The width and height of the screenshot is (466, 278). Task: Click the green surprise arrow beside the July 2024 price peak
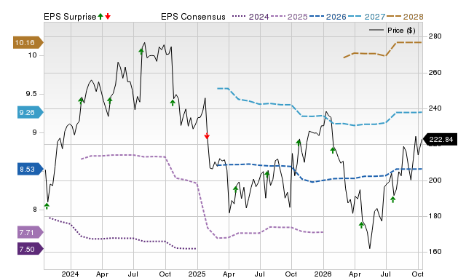click(x=141, y=52)
